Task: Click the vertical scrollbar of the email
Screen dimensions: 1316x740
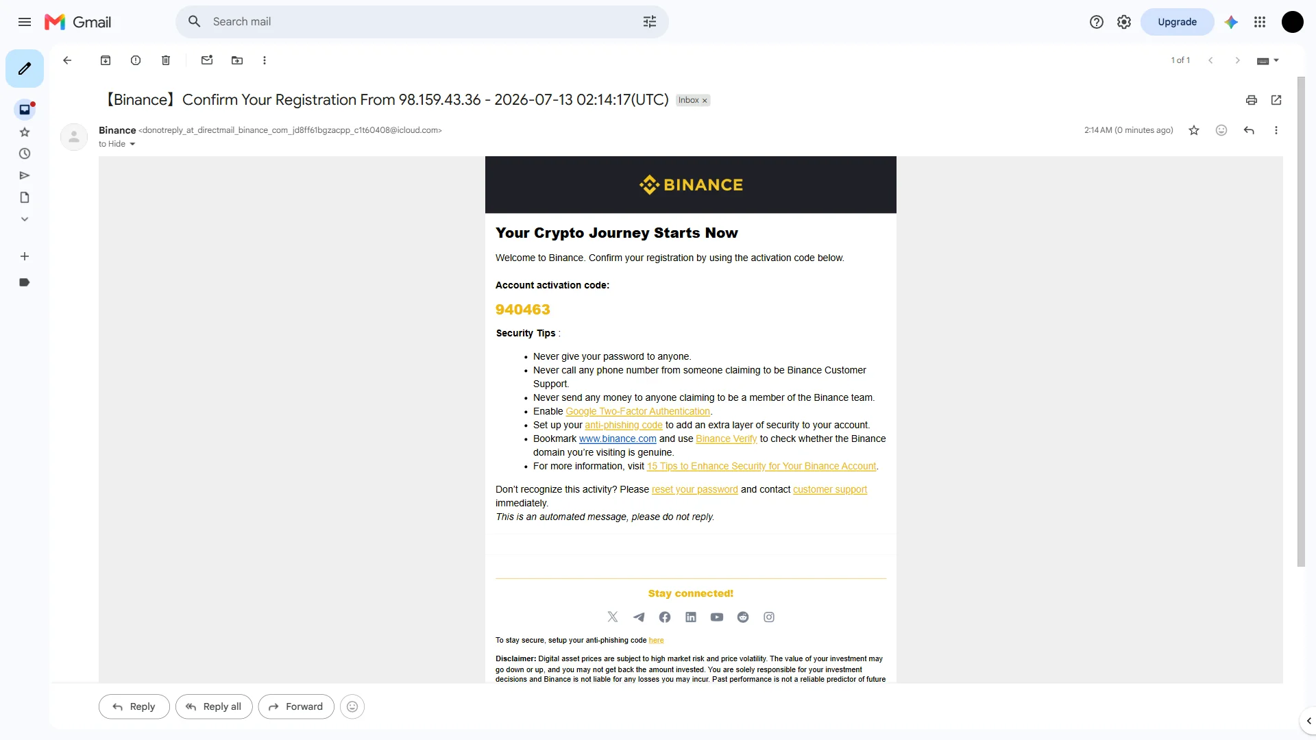Action: point(1301,322)
